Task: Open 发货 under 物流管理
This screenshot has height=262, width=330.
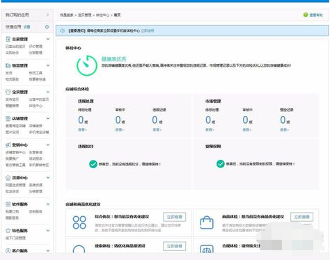Action: pyautogui.click(x=9, y=73)
